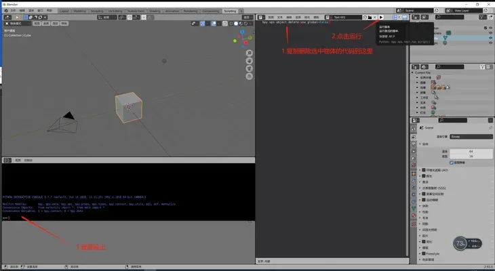This screenshot has width=495, height=271.
Task: Add new collection icon in outliner
Action: 490,18
